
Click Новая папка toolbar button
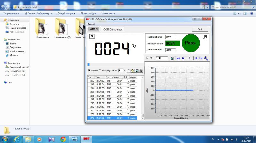[x=108, y=13]
